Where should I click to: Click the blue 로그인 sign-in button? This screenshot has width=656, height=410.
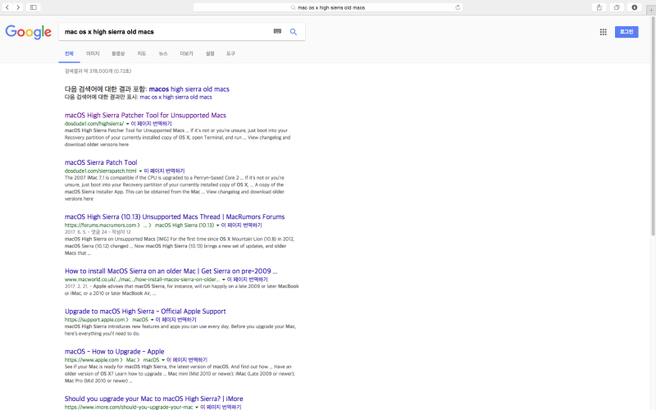tap(626, 32)
